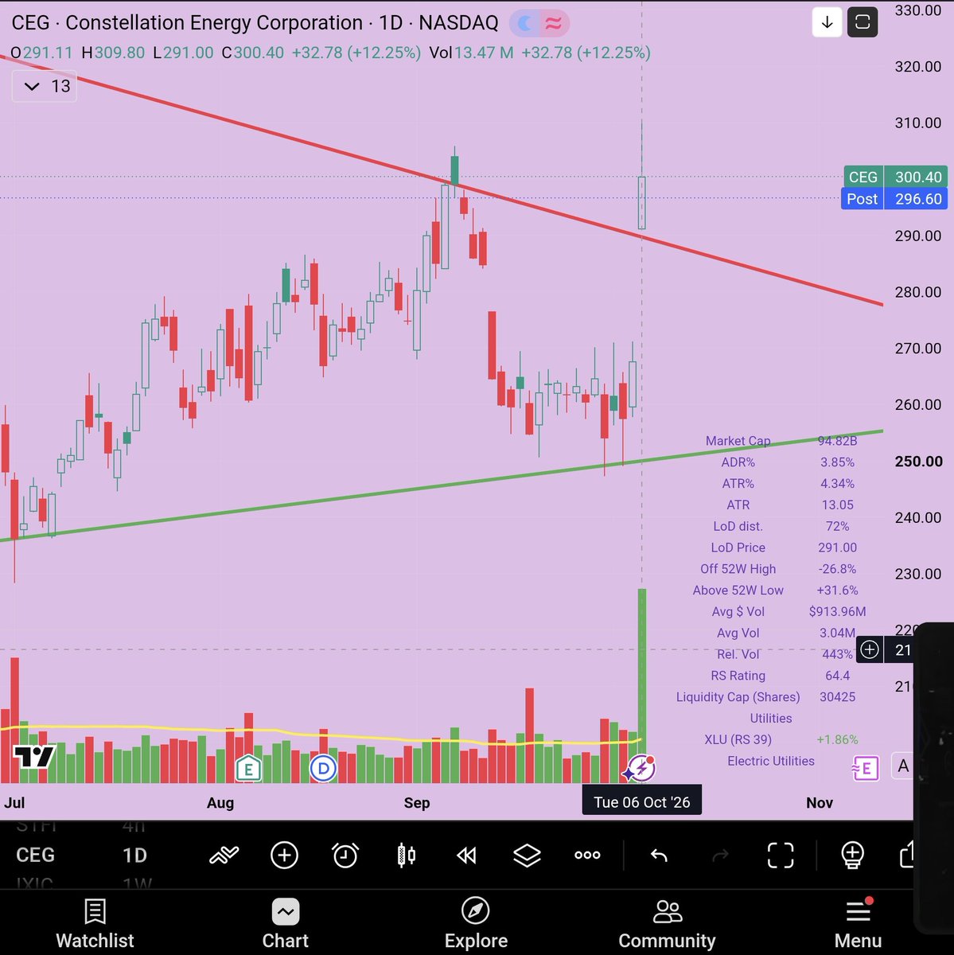Image resolution: width=954 pixels, height=955 pixels.
Task: Select CEG symbol in bottom toolbar
Action: pyautogui.click(x=35, y=856)
